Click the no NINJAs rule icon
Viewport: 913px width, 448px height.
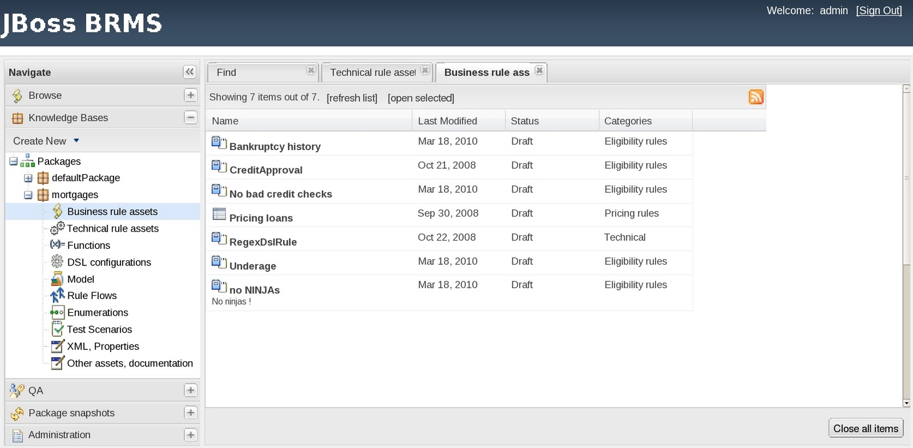(x=219, y=285)
